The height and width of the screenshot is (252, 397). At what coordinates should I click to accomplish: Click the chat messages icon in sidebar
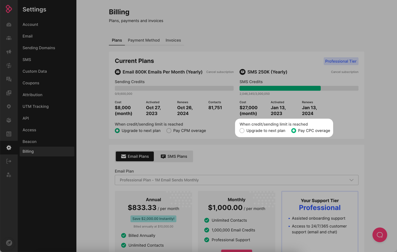click(9, 79)
